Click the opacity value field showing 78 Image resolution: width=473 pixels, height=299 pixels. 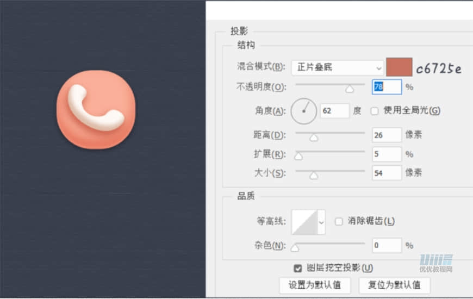pos(387,87)
